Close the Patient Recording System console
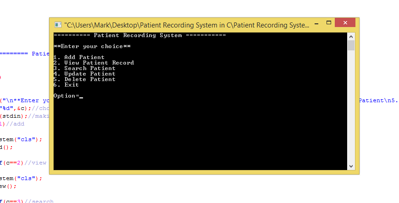The width and height of the screenshot is (399, 203). [345, 22]
